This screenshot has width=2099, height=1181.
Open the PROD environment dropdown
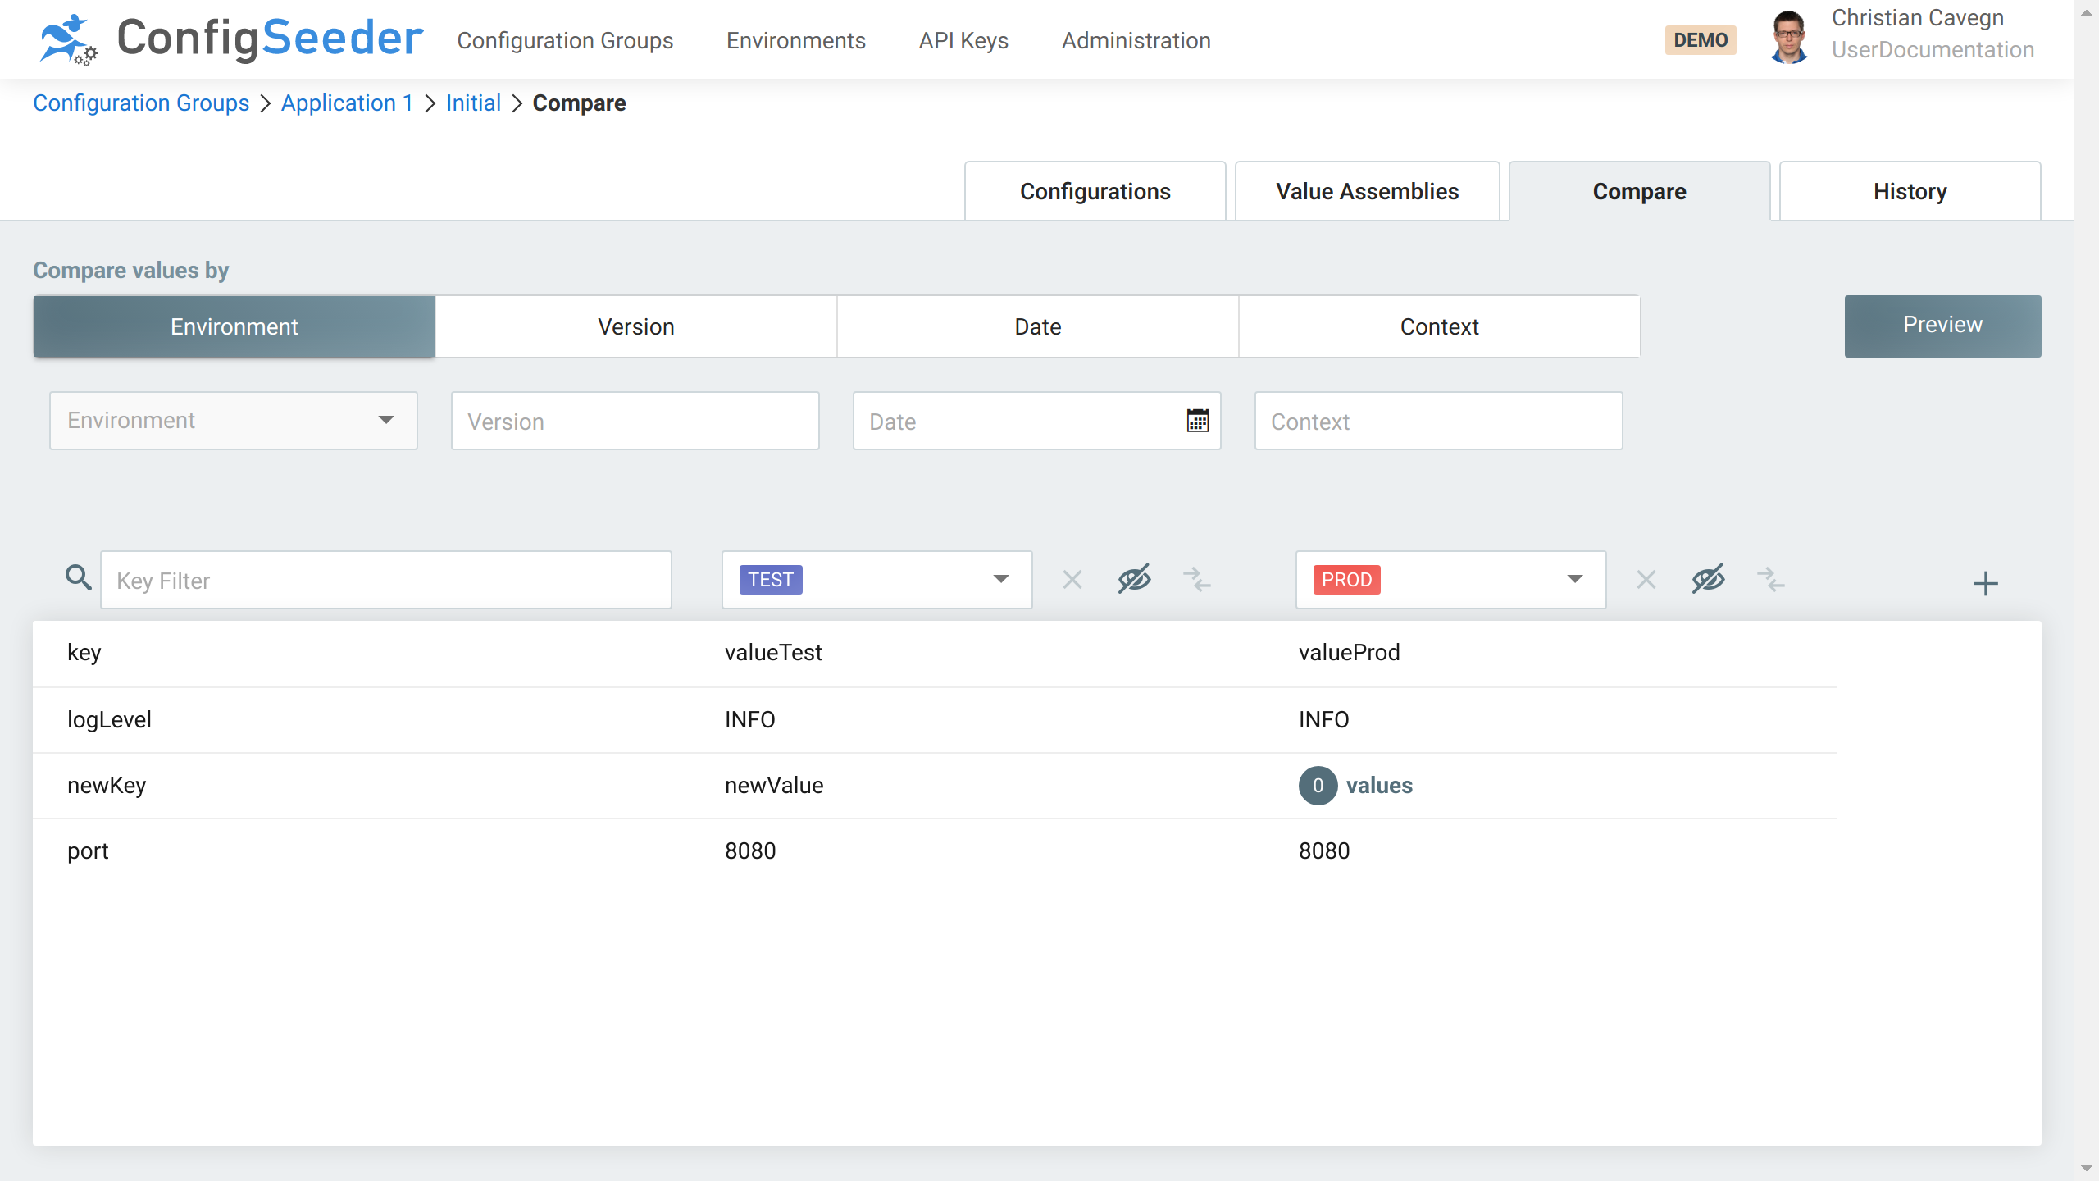tap(1450, 580)
